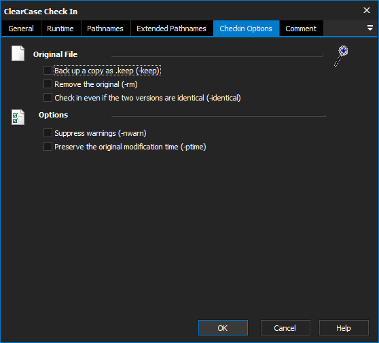Open the Runtime tab
Image resolution: width=379 pixels, height=343 pixels.
[60, 29]
